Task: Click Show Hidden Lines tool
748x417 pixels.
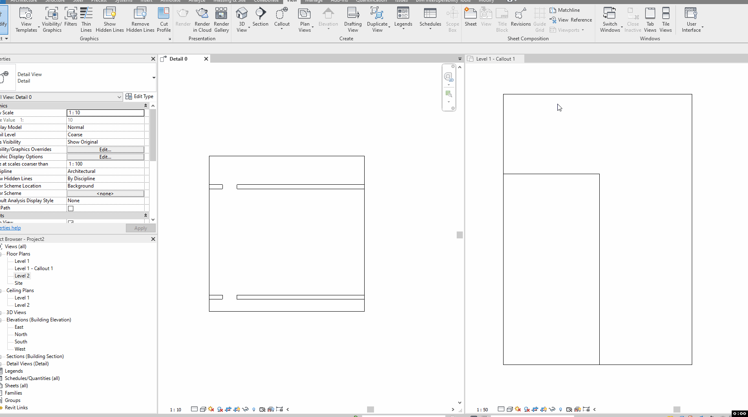Action: coord(110,20)
